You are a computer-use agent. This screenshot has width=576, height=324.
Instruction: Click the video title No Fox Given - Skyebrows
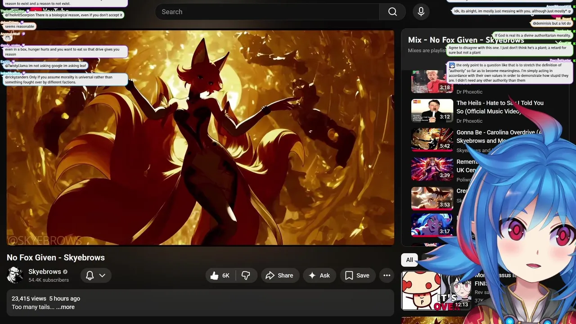(56, 257)
